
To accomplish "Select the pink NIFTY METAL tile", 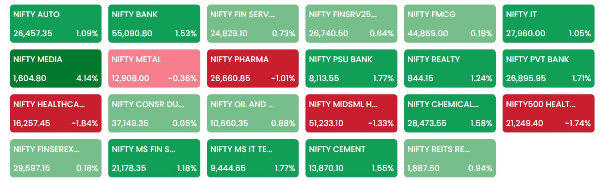I will point(154,68).
